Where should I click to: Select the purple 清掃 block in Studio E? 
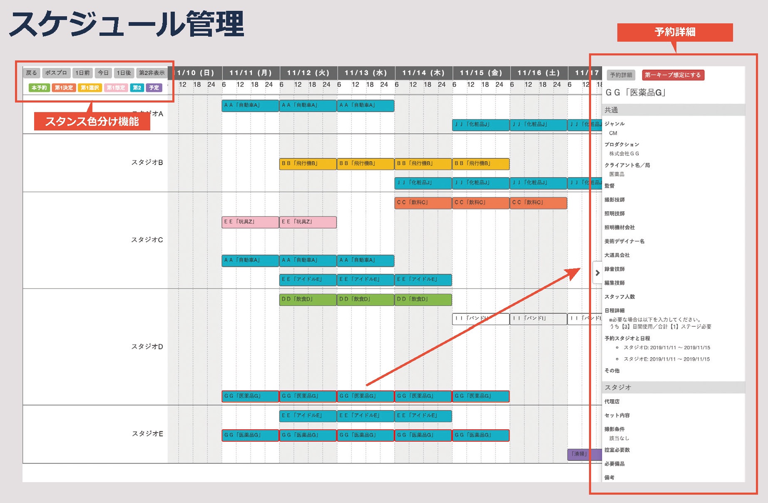tap(579, 454)
